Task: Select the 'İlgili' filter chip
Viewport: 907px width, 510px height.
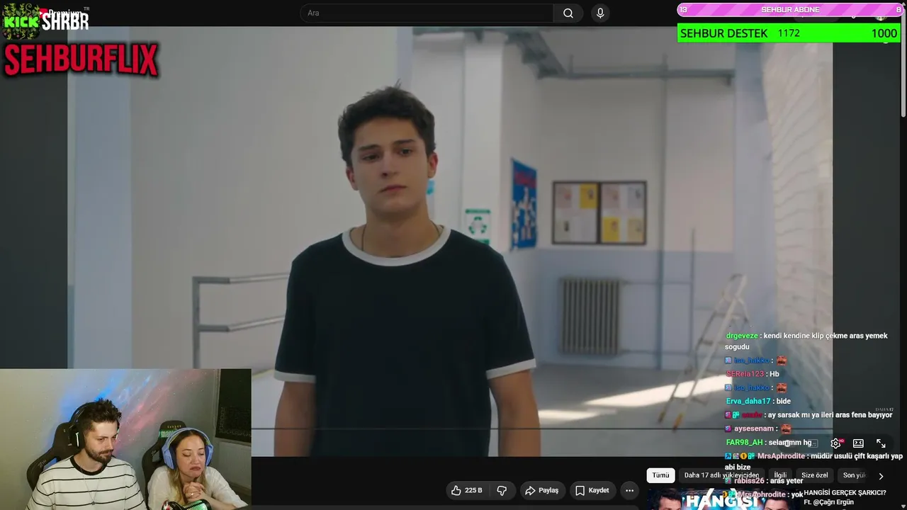Action: tap(780, 475)
